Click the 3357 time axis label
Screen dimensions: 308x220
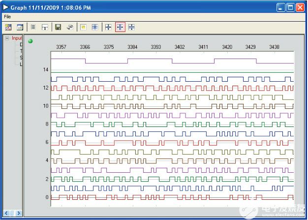pos(61,47)
